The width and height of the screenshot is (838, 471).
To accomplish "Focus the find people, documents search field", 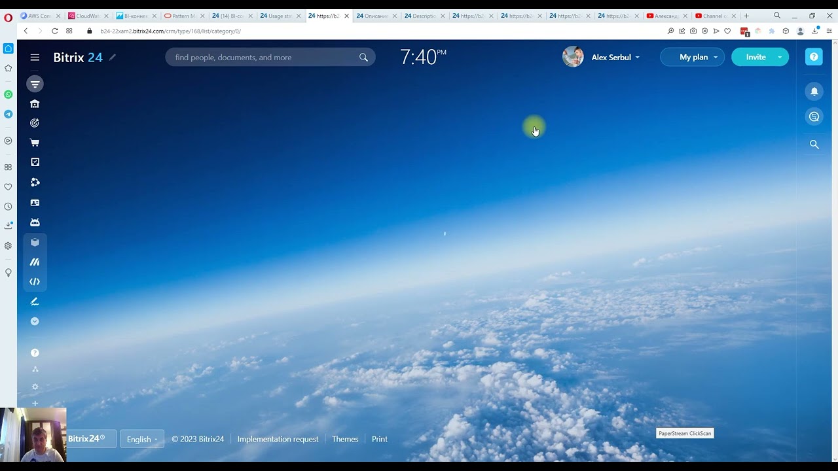I will 270,58.
